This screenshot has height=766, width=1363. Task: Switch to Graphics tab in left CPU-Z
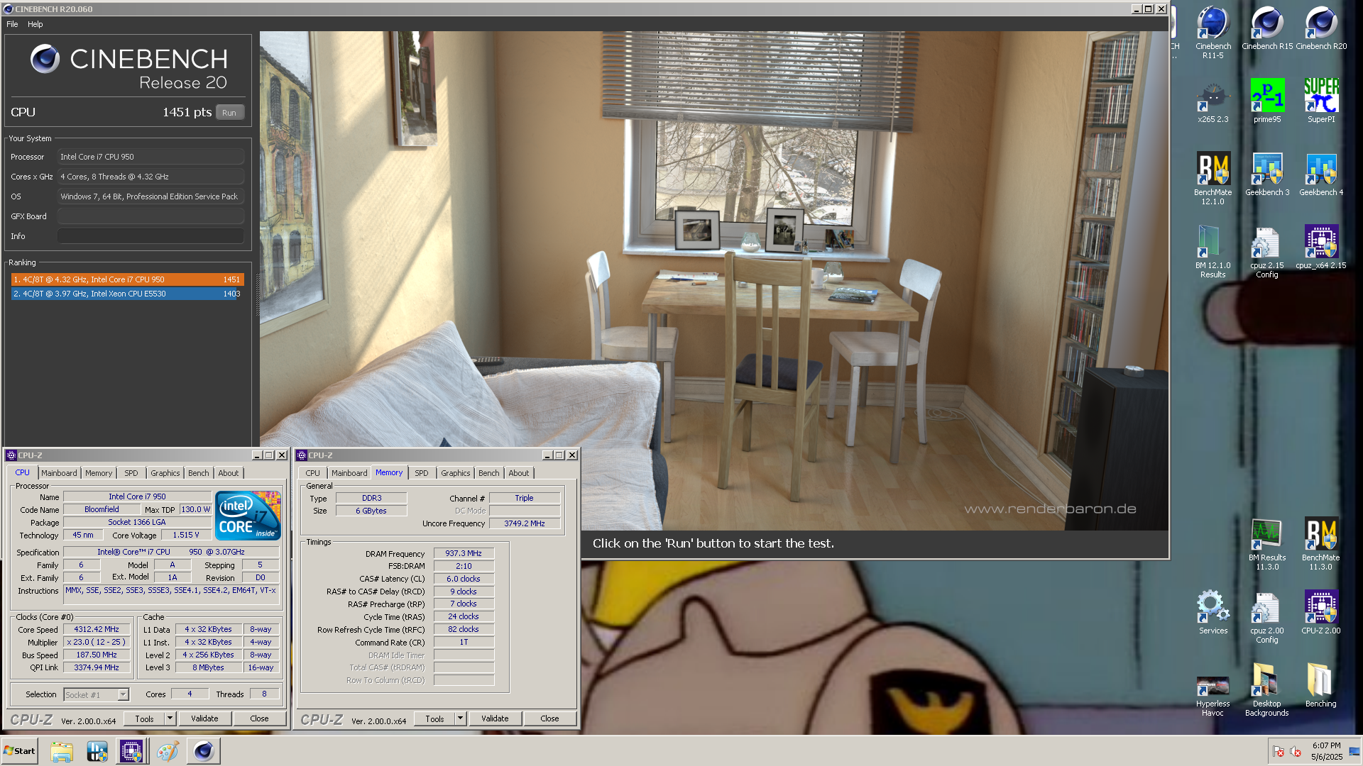(x=165, y=473)
